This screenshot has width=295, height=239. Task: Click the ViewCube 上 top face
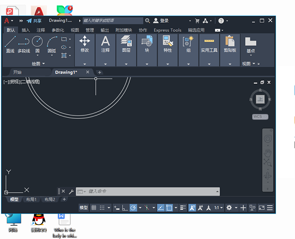260,99
